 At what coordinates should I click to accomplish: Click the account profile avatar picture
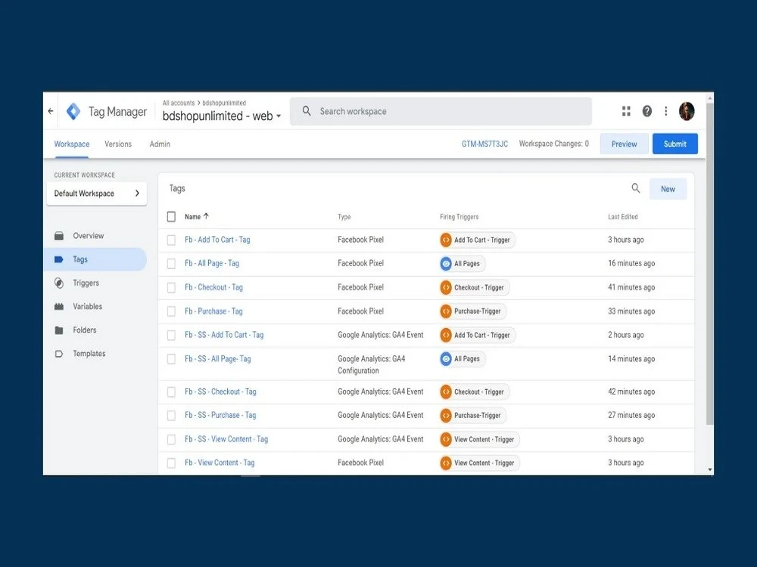(687, 110)
